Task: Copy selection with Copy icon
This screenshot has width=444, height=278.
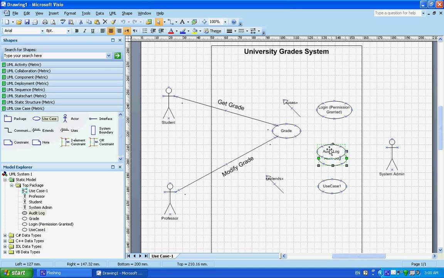Action: (x=89, y=22)
